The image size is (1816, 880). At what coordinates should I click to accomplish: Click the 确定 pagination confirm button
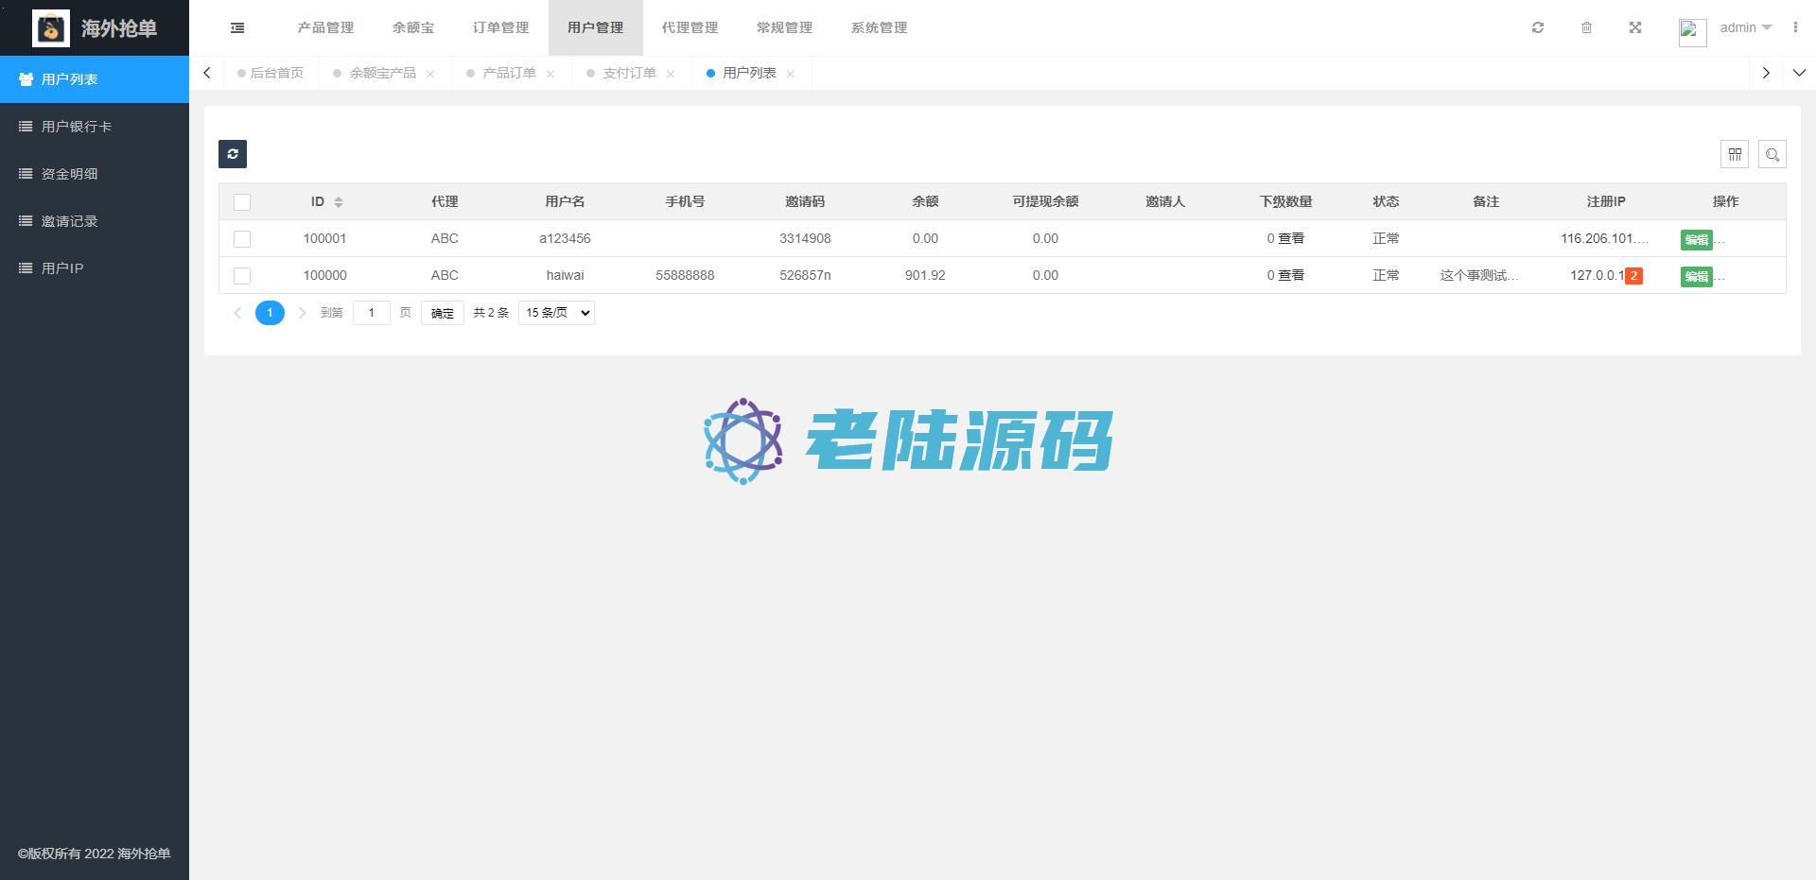click(x=443, y=313)
